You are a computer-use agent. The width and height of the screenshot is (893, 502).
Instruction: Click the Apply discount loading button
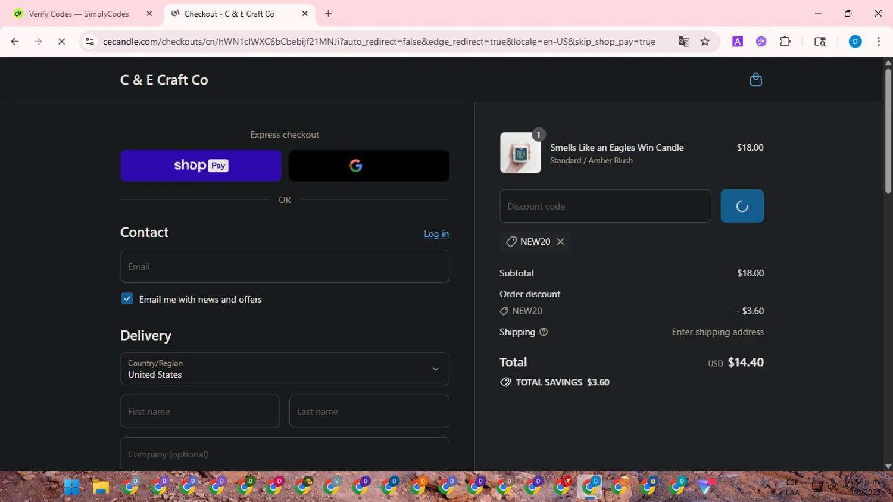click(742, 206)
